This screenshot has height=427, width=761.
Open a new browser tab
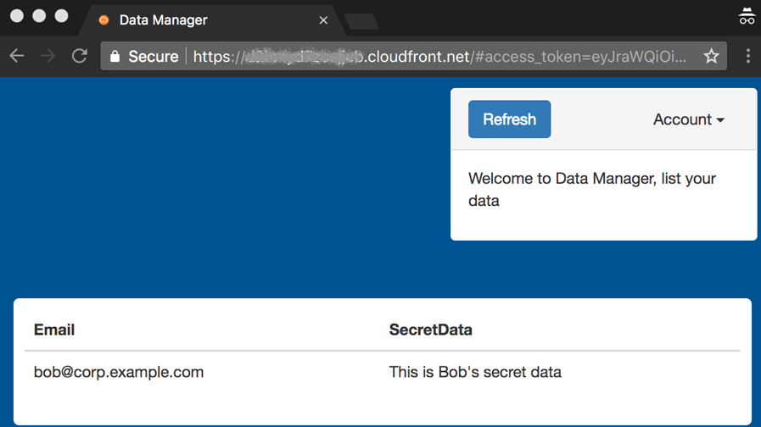coord(362,21)
